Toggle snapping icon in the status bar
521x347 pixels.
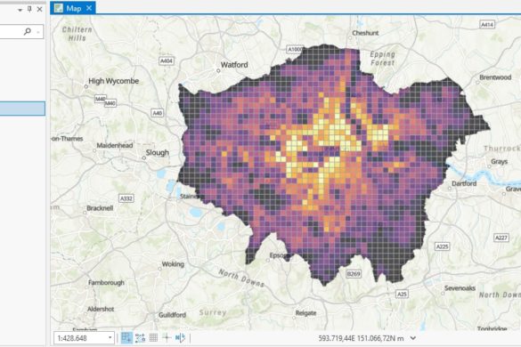[x=126, y=338]
